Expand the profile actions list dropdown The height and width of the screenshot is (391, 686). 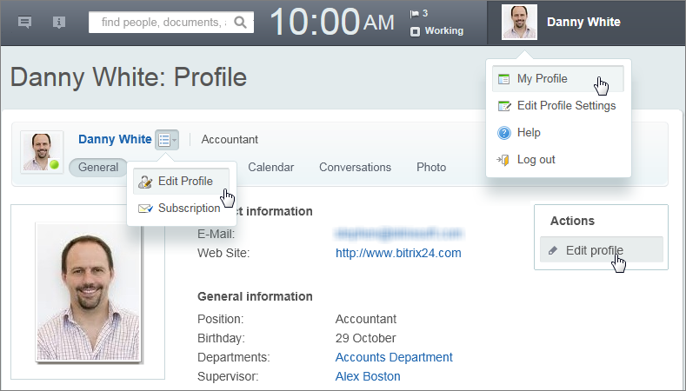167,139
